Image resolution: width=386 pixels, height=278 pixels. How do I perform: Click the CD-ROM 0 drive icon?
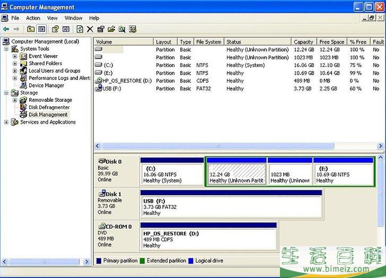pyautogui.click(x=102, y=225)
